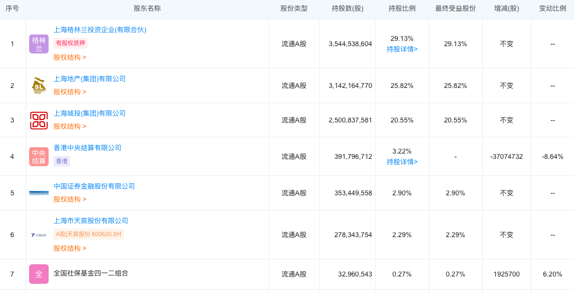The height and width of the screenshot is (293, 574).
Task: Click serial number 7 cell
Action: coord(12,274)
